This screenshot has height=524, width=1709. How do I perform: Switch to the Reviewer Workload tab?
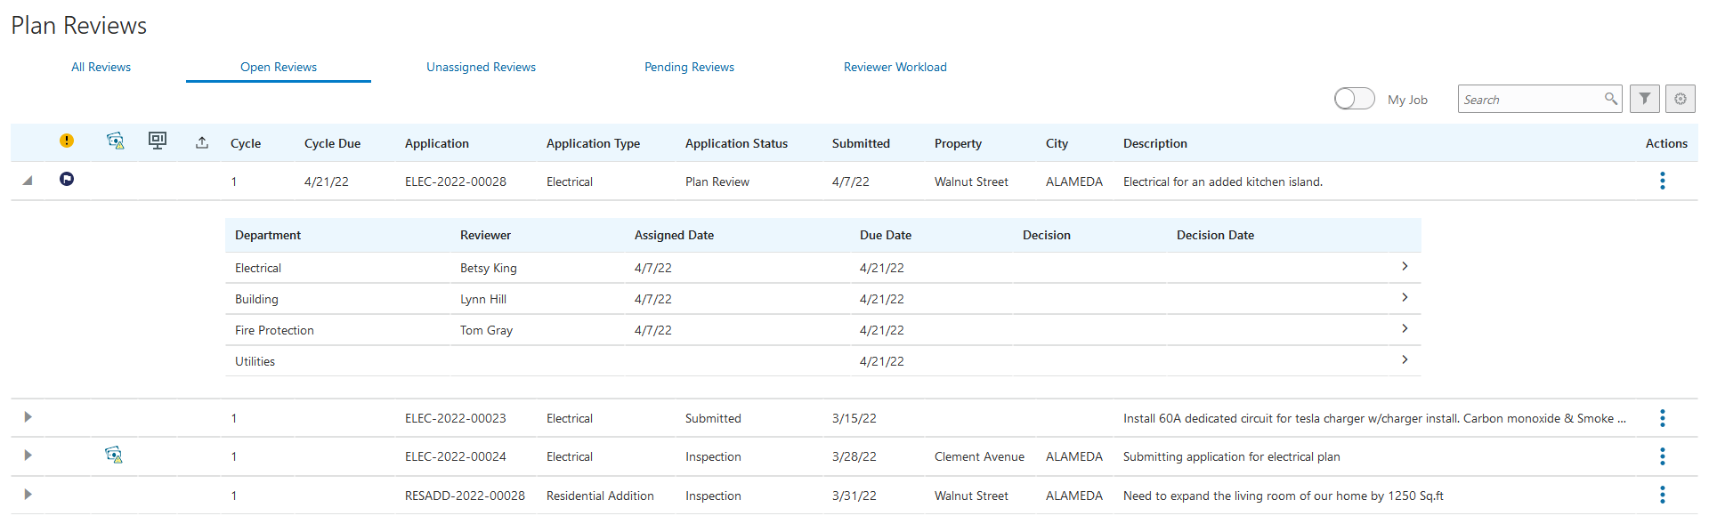pos(895,67)
